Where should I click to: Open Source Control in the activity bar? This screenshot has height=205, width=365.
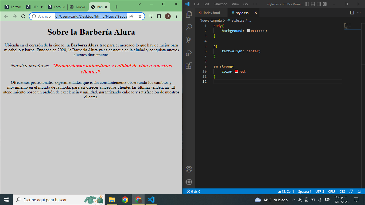[x=189, y=40]
